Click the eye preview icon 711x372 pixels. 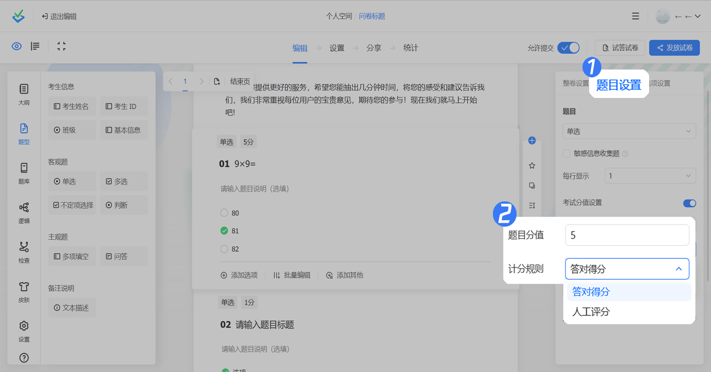(17, 46)
